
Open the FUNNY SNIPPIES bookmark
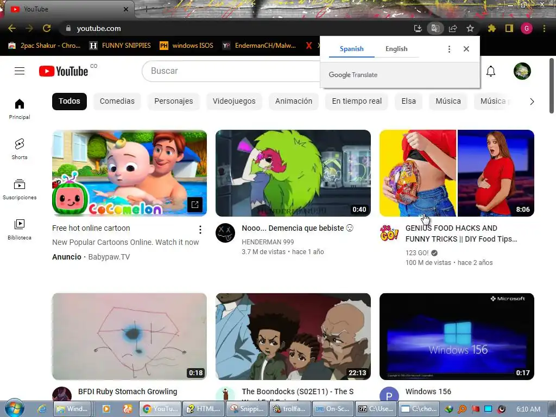pos(120,46)
